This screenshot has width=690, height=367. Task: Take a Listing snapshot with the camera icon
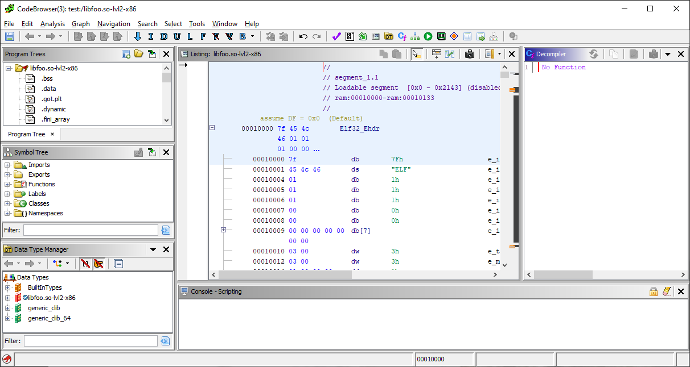coord(470,54)
